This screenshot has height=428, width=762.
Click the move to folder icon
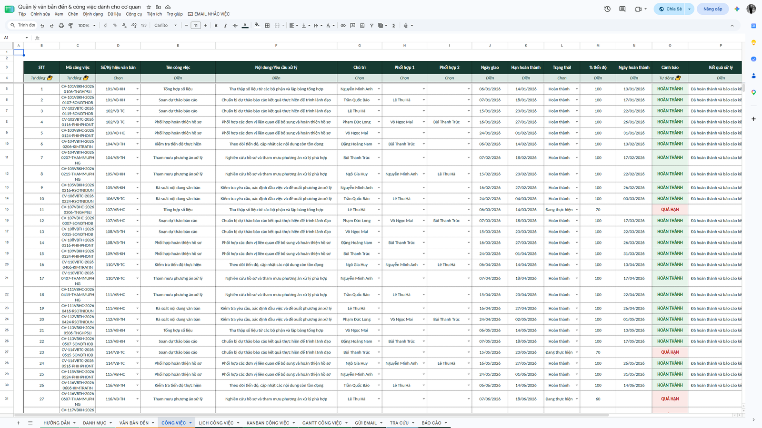158,7
